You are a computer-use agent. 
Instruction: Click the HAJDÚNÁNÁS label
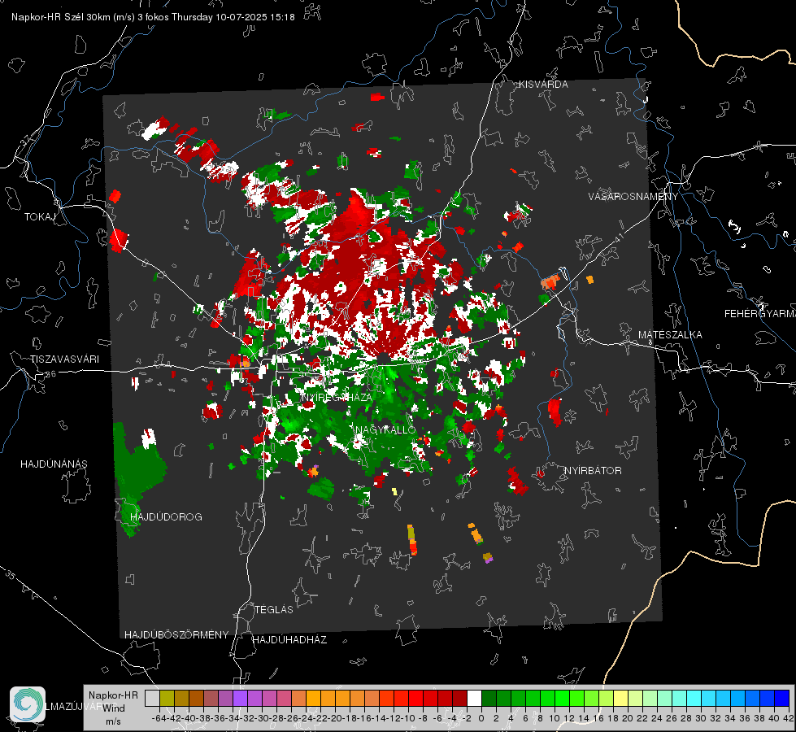click(54, 464)
